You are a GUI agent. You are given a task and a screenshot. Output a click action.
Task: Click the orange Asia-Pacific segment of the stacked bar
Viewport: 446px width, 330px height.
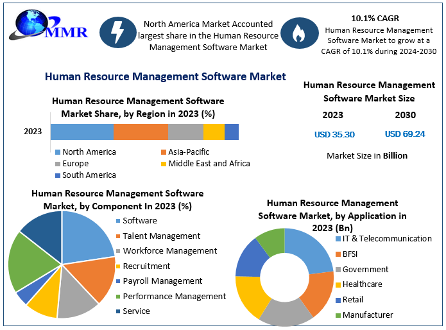[141, 132]
